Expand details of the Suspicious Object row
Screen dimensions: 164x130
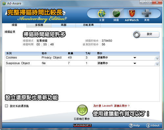[x=157, y=64]
